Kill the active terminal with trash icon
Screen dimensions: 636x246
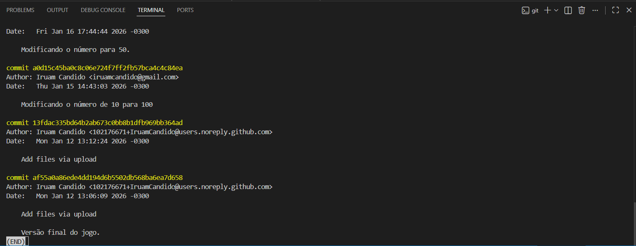click(x=581, y=10)
